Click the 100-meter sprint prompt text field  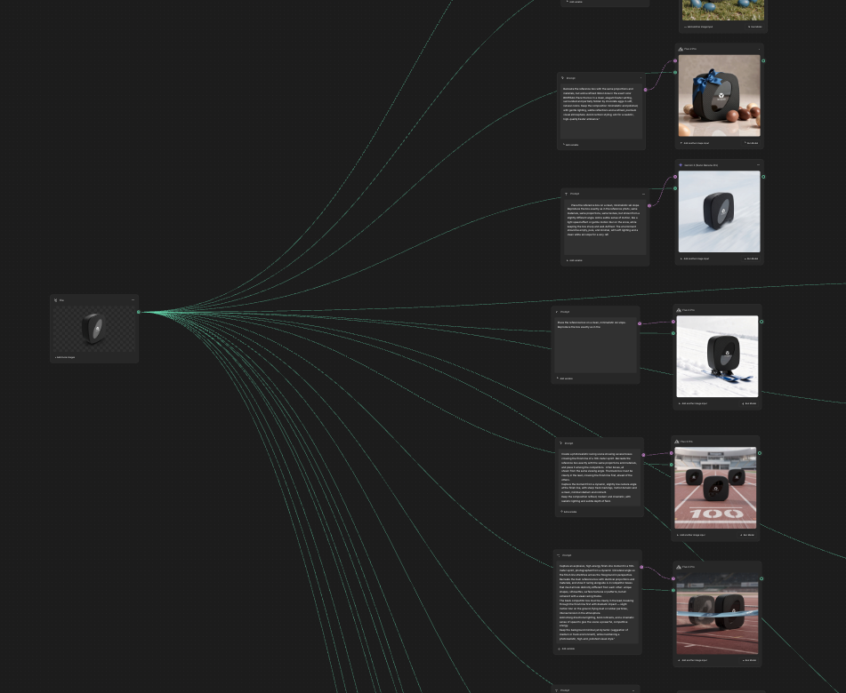coord(599,477)
